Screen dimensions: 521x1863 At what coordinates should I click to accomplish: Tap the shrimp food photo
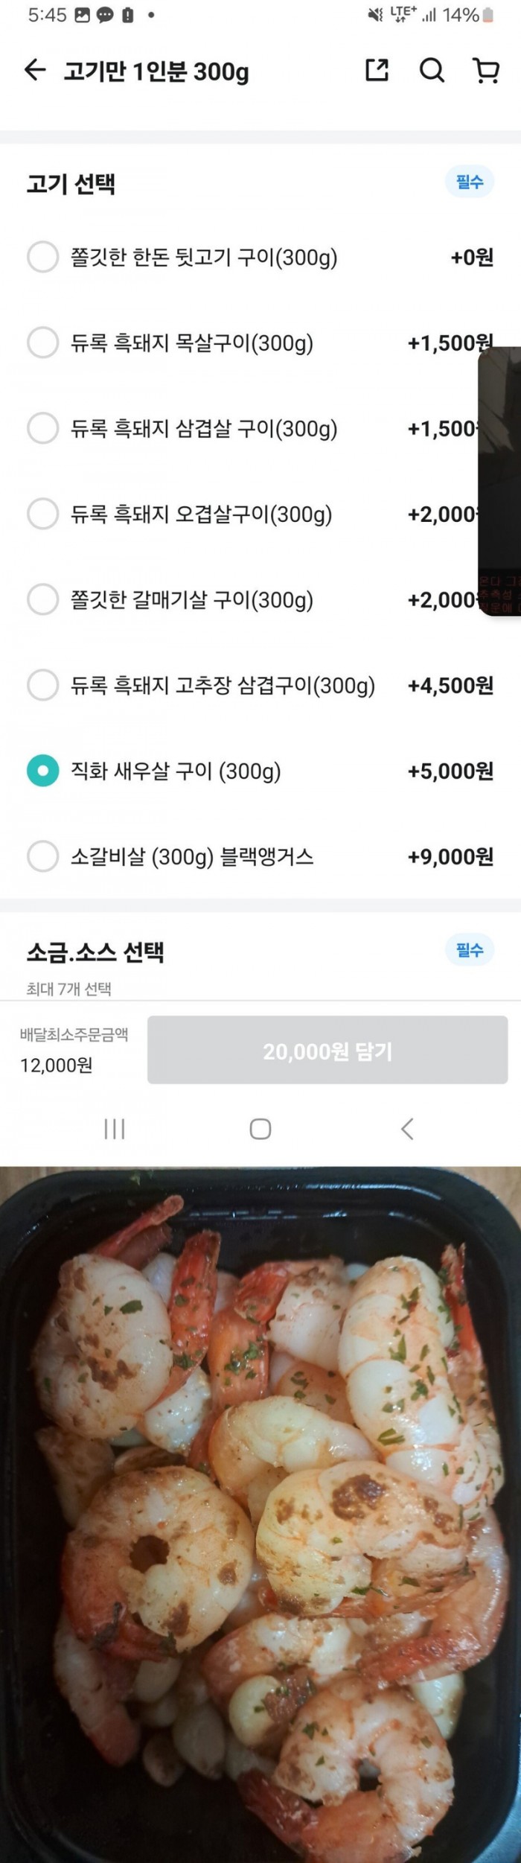(x=260, y=1512)
